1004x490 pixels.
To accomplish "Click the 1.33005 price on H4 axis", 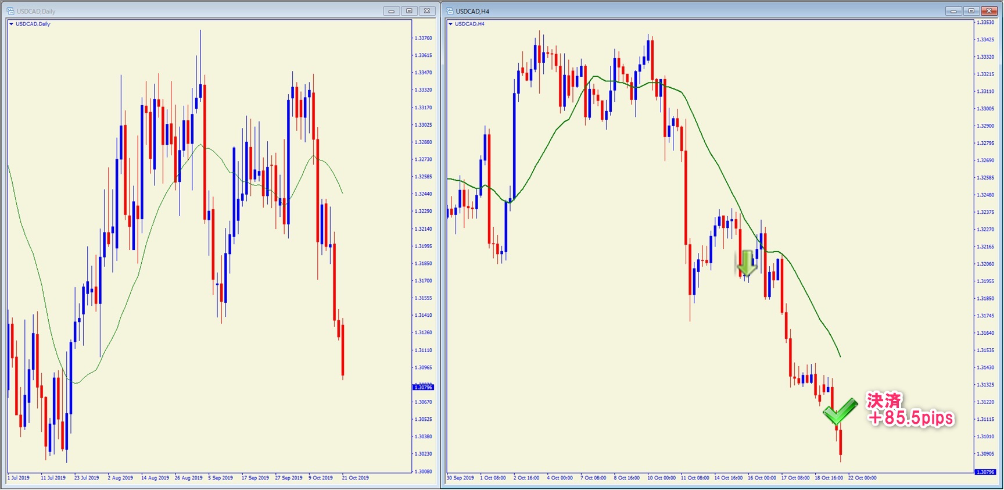I will click(x=985, y=109).
